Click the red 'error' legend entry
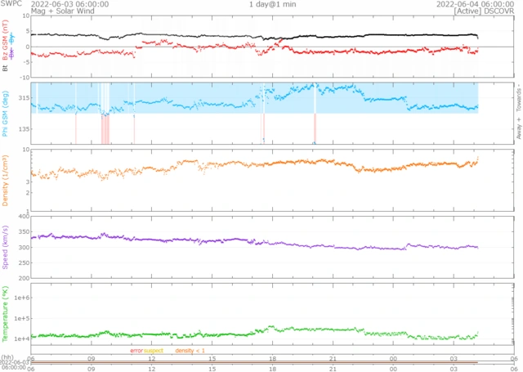This screenshot has height=372, width=523. (x=136, y=350)
